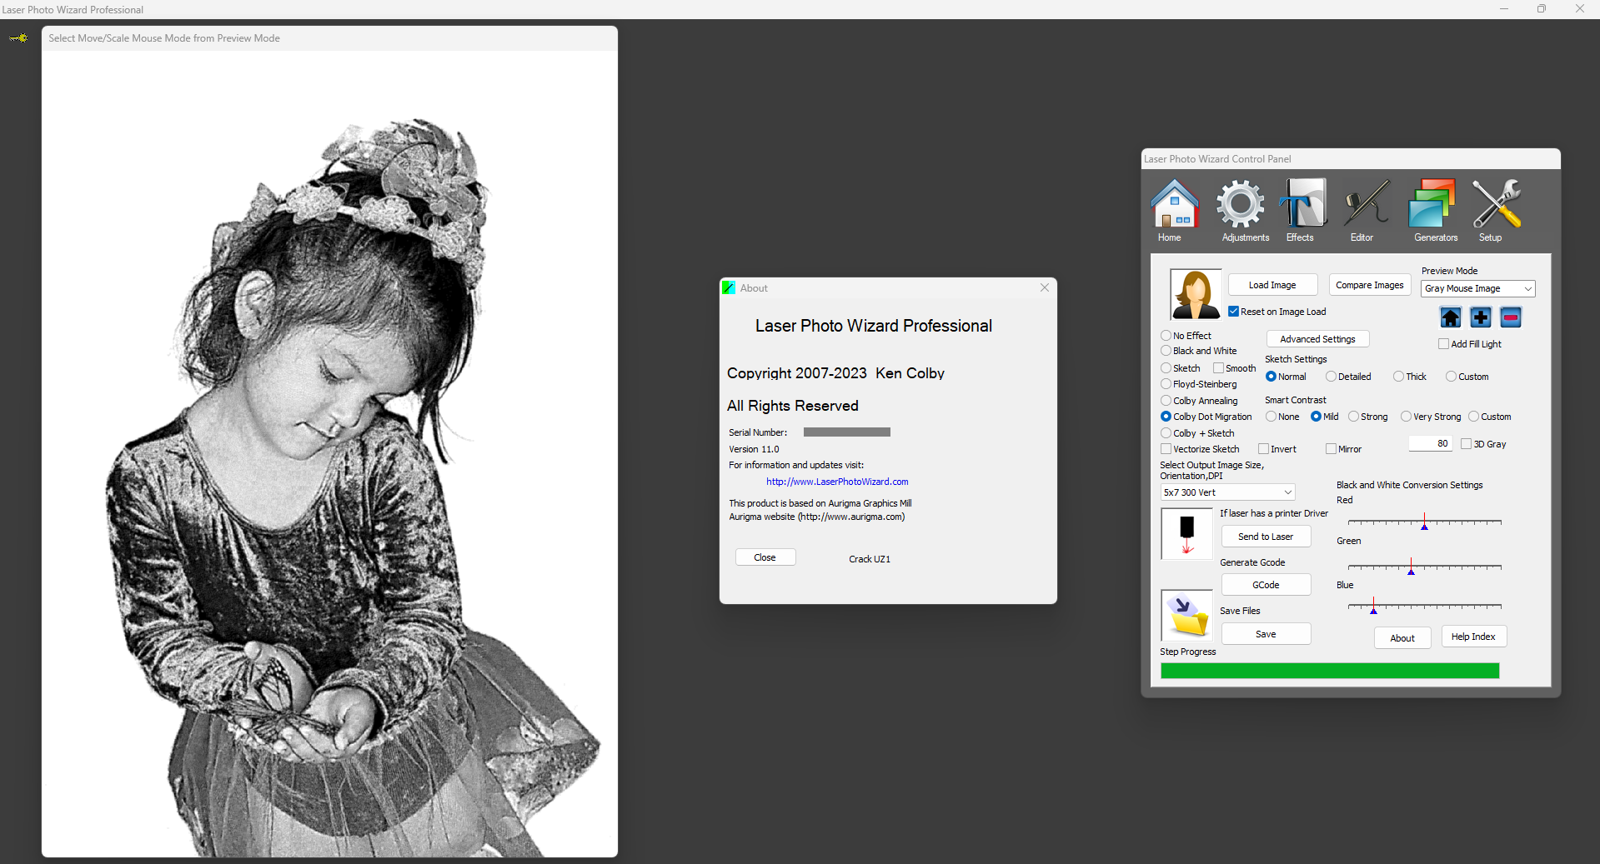
Task: Click the 'Crack UZ1' text
Action: click(x=870, y=559)
